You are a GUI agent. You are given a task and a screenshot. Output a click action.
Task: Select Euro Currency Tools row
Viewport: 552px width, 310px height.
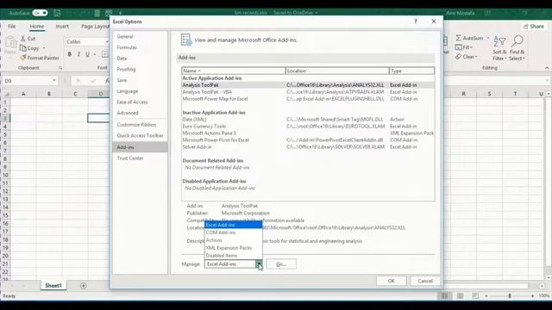click(308, 127)
